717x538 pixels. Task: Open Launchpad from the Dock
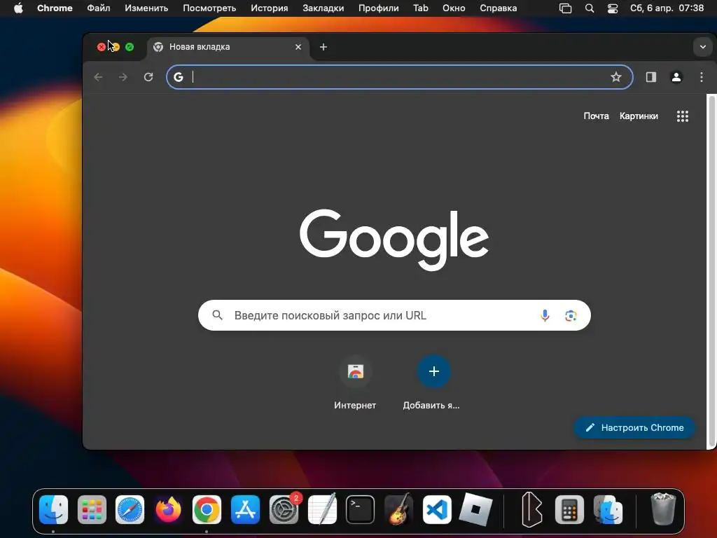(x=92, y=510)
